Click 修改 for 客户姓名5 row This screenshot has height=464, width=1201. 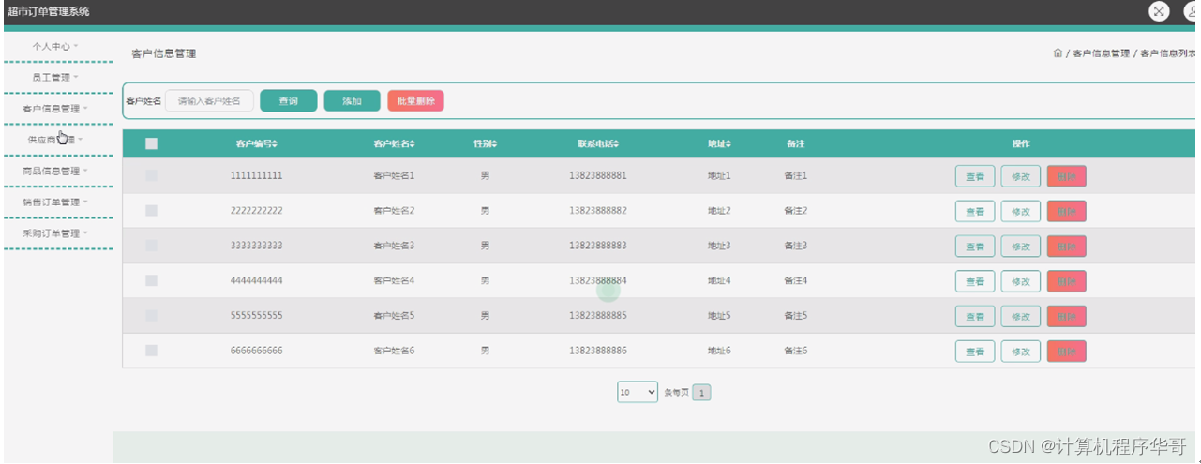(1021, 317)
